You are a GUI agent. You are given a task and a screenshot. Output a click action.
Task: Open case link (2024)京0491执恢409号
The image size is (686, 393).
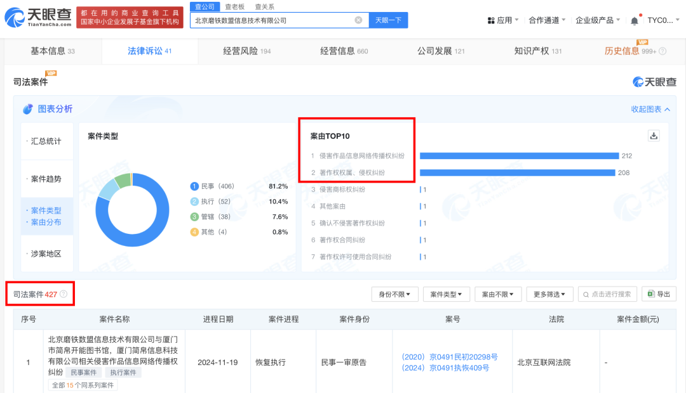(445, 368)
